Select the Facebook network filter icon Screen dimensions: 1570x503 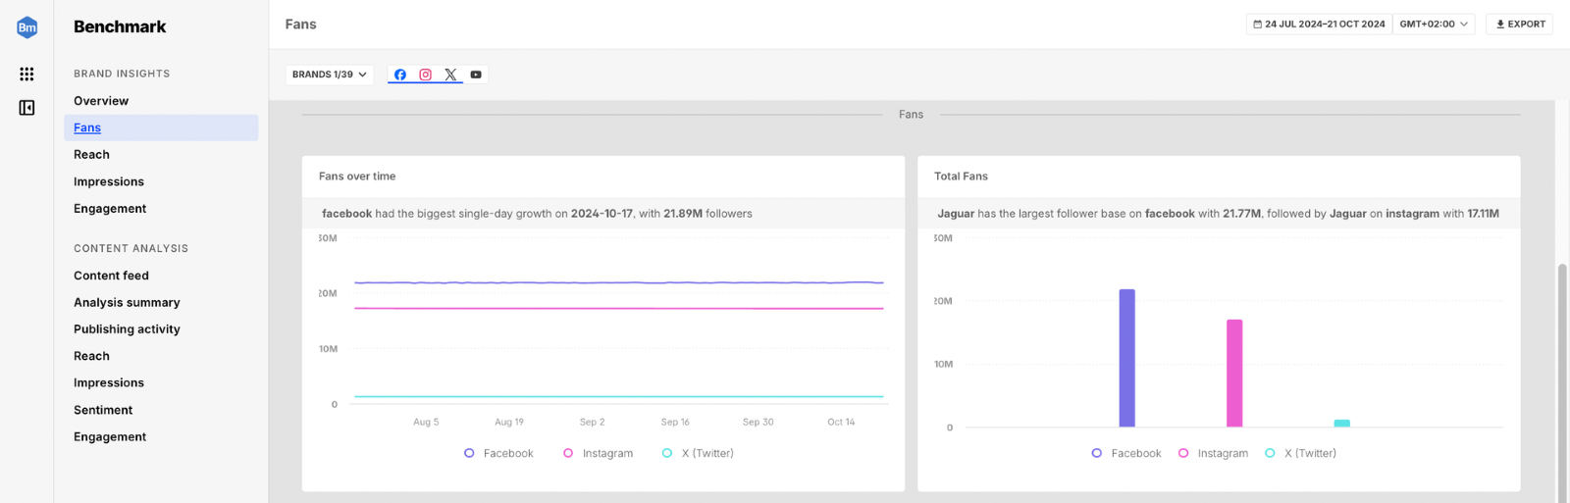[400, 75]
